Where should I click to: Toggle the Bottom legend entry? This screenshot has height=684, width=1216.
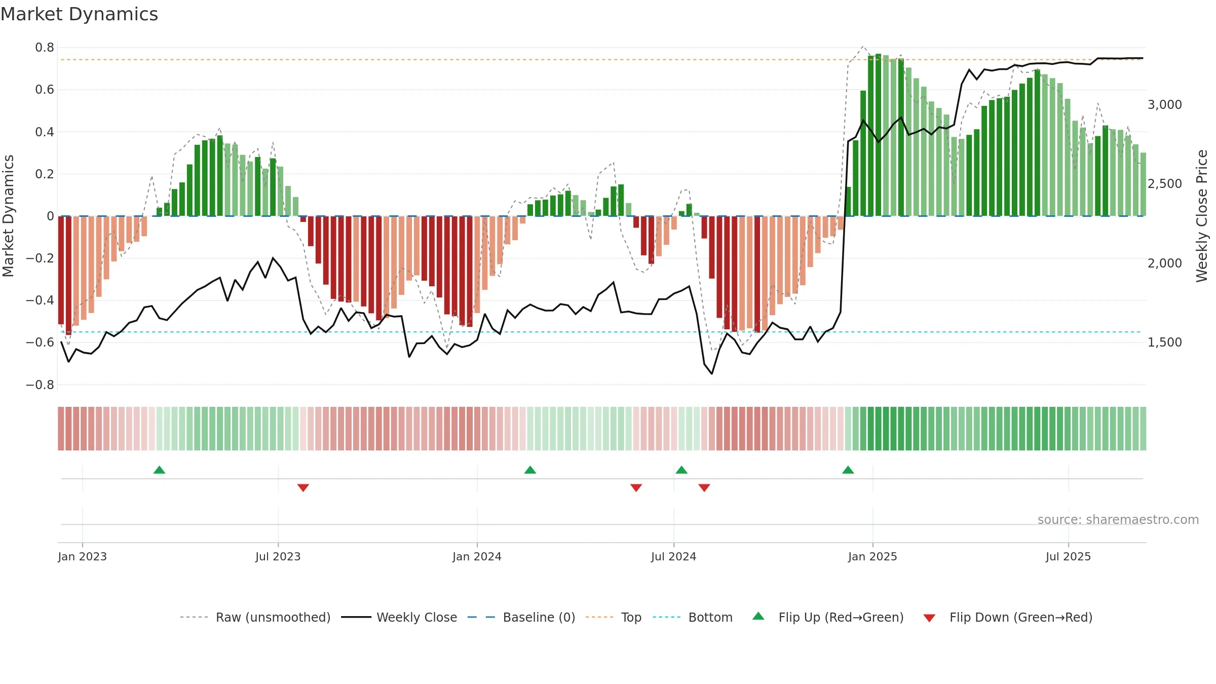693,617
